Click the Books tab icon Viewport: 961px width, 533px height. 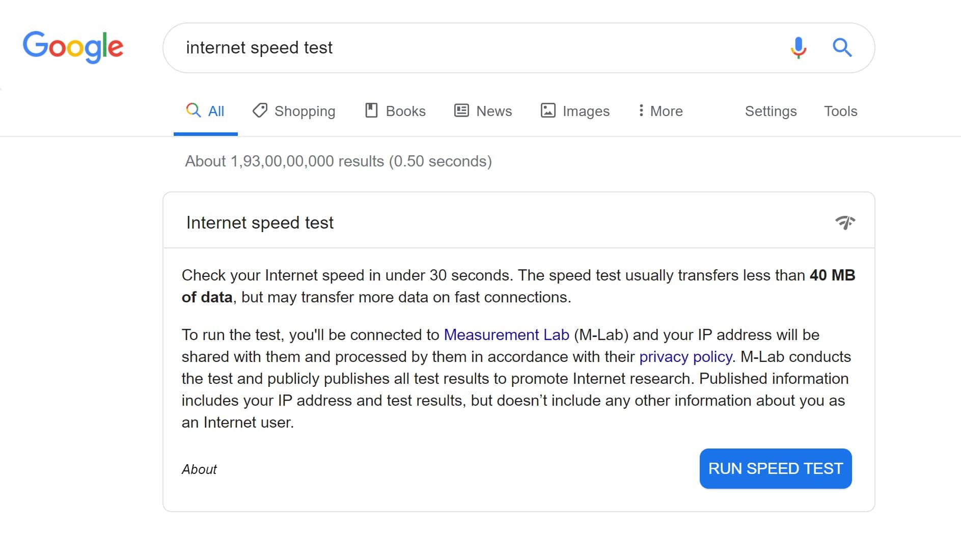[x=371, y=110]
